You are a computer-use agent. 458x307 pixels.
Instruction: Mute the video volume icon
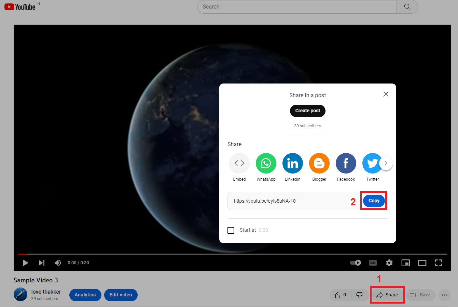coord(57,263)
